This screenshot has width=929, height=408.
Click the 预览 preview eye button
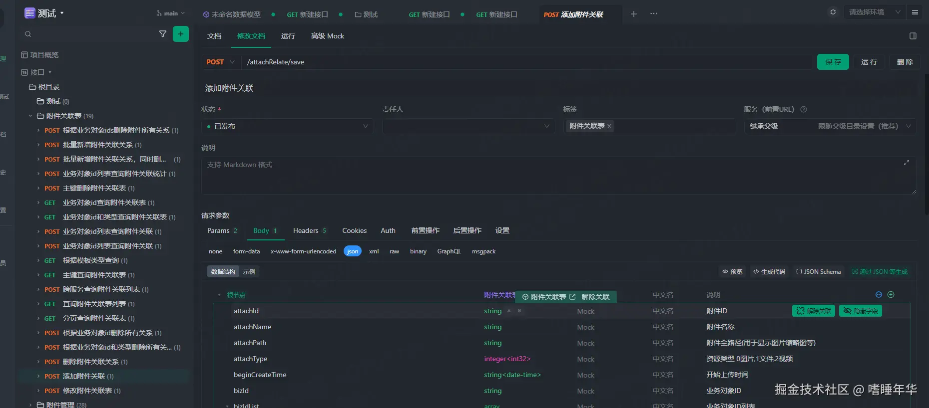tap(732, 272)
